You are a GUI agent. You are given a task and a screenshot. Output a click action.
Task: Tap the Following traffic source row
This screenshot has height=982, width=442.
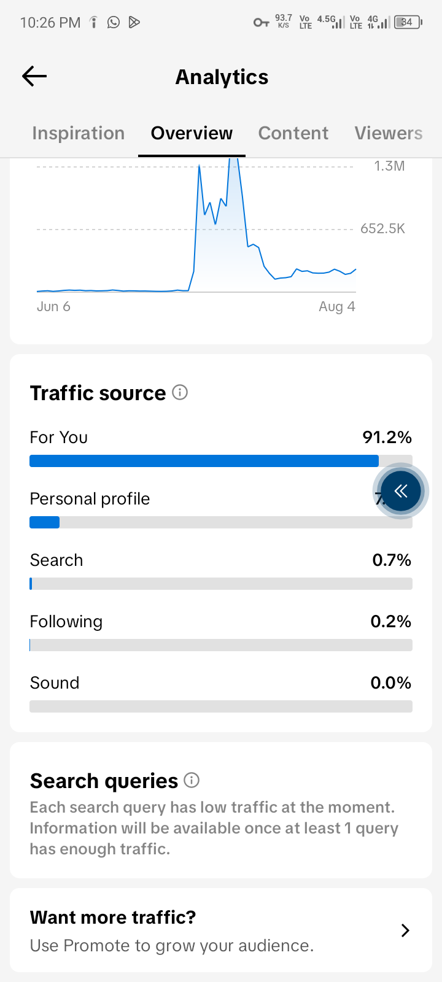[x=221, y=632]
